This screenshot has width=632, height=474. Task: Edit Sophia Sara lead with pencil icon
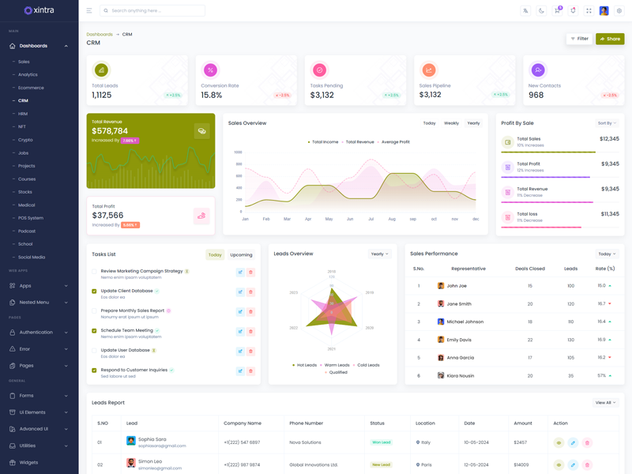click(573, 442)
